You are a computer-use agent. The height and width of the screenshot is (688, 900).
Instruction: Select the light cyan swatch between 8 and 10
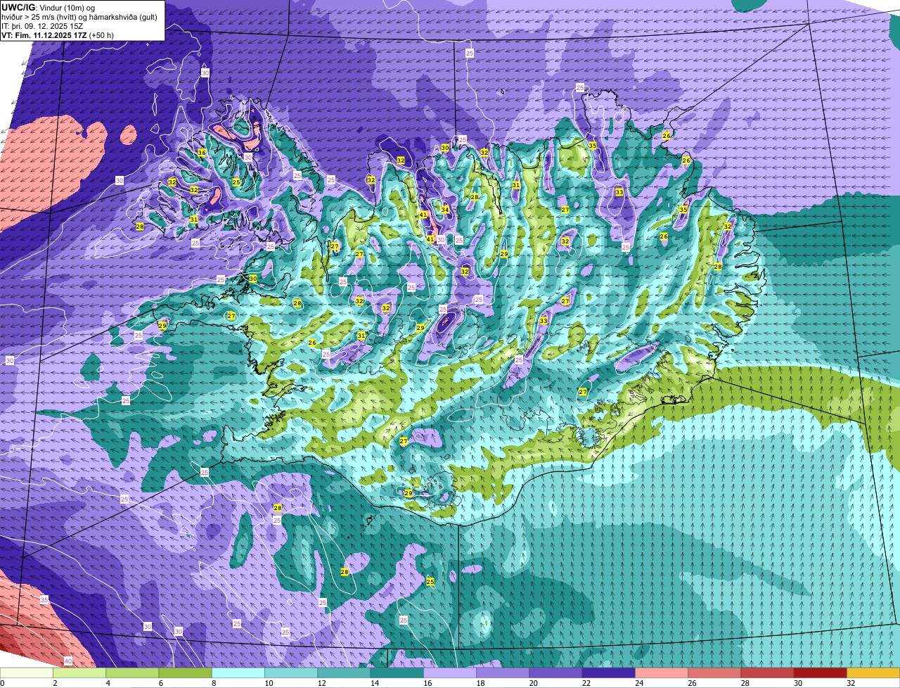click(x=238, y=673)
